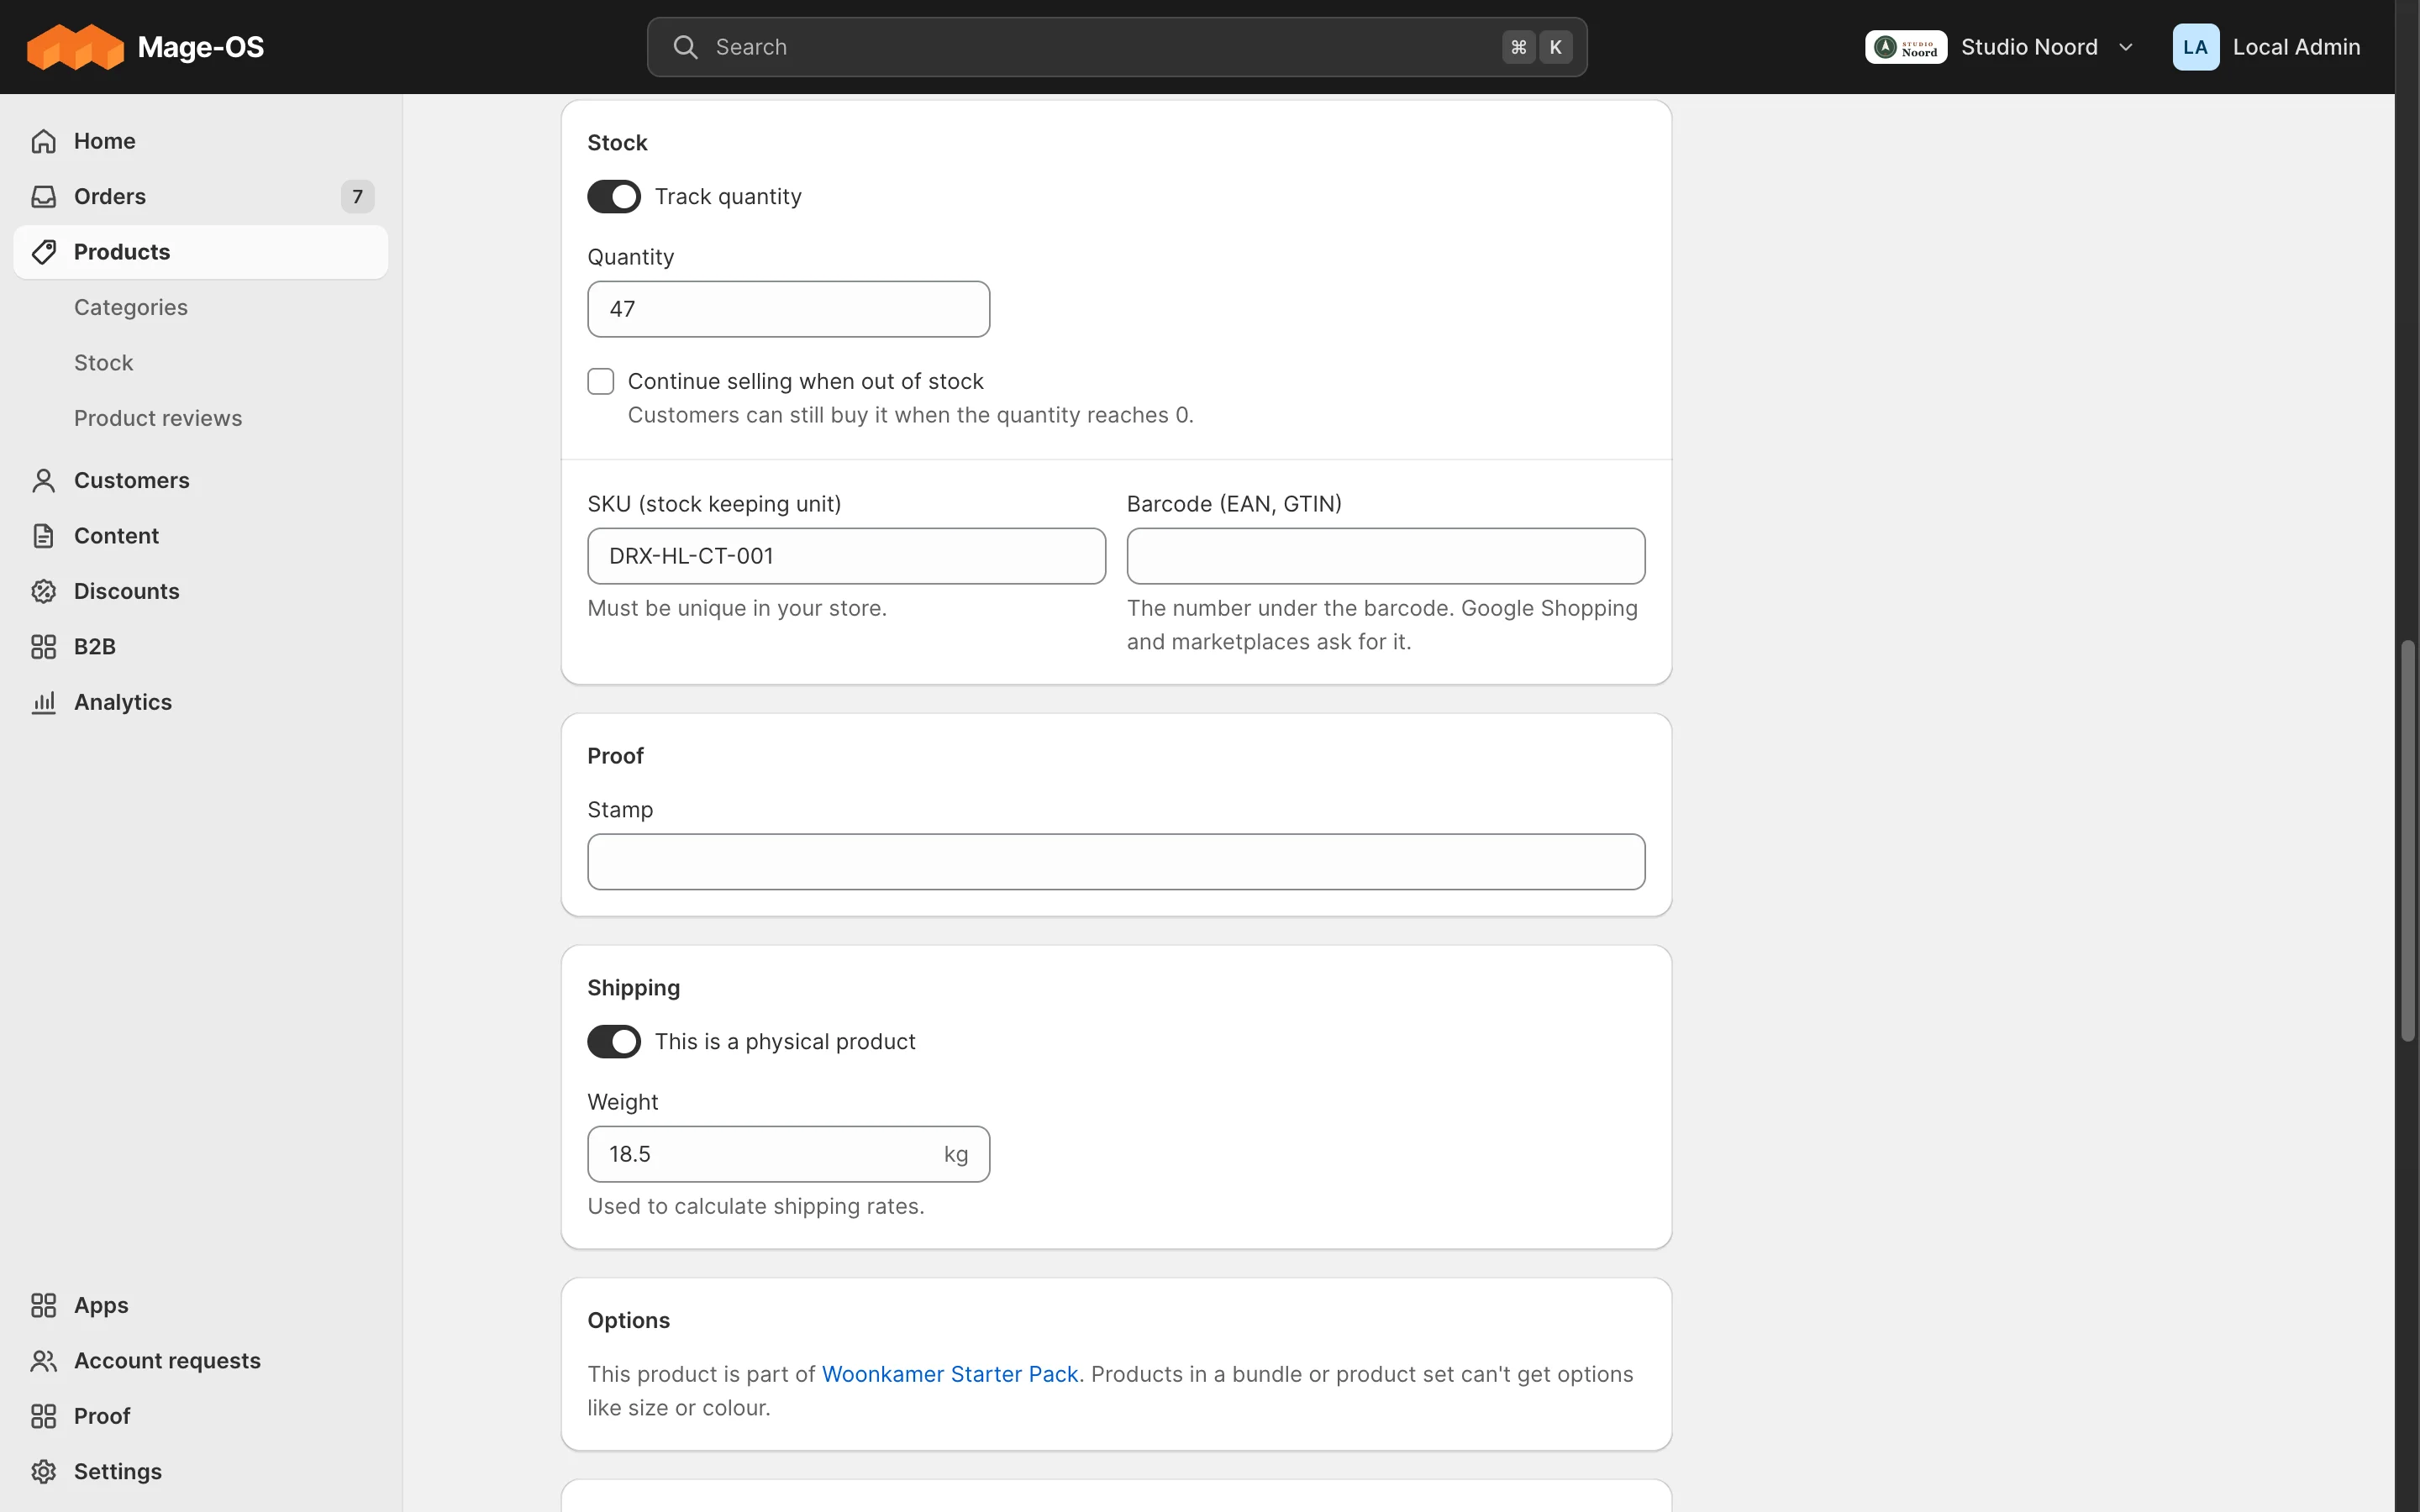Click the page vertical scrollbar thumb
This screenshot has height=1512, width=2420.
[2408, 842]
